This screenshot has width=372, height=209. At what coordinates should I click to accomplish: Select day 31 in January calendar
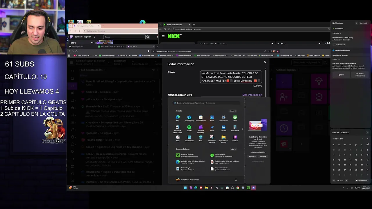(x=367, y=170)
